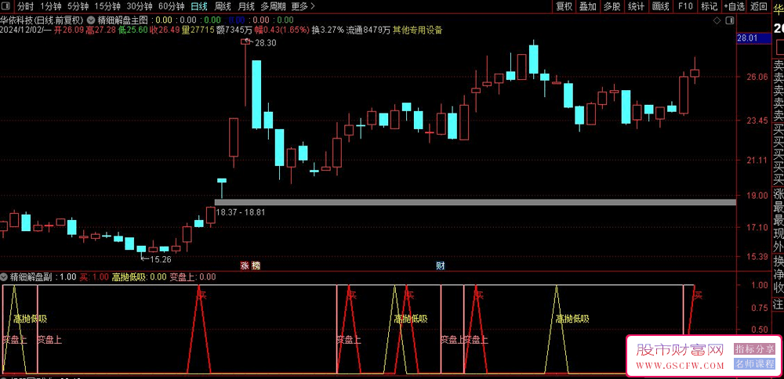Click the 28.30 high price label

[265, 43]
